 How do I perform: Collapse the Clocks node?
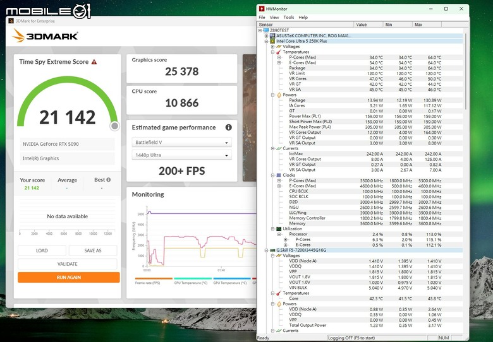pyautogui.click(x=272, y=175)
